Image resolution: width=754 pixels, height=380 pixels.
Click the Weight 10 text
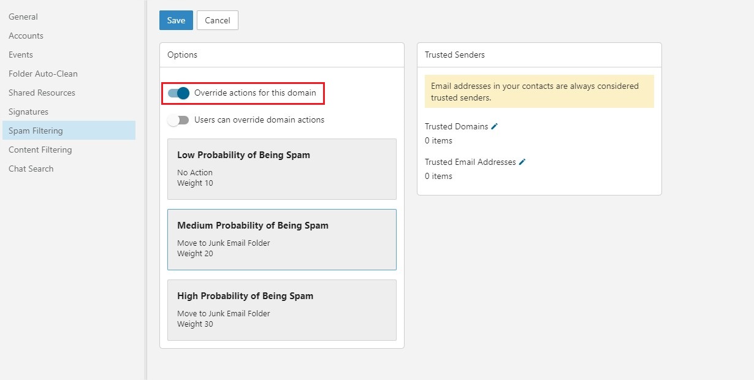[x=195, y=183]
